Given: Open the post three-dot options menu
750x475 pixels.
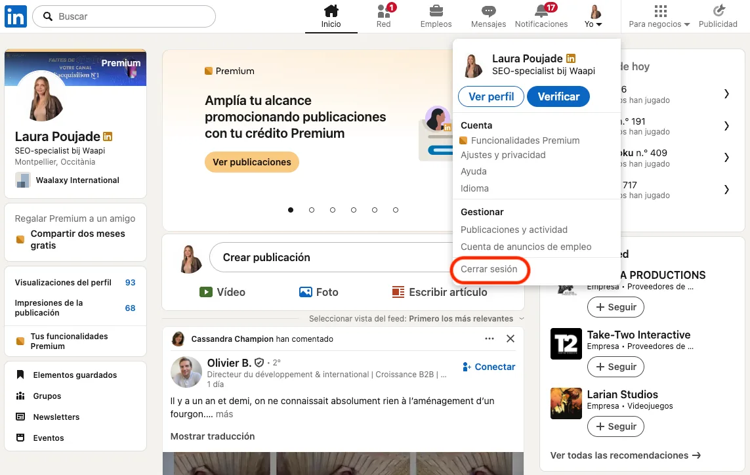Looking at the screenshot, I should coord(490,339).
